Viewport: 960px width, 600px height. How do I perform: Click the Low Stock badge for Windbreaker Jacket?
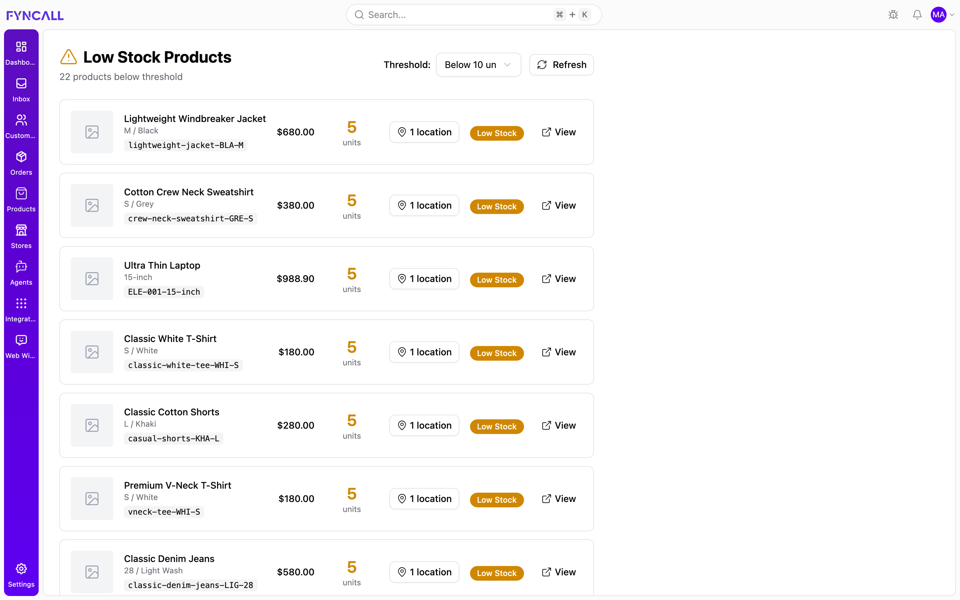coord(497,133)
